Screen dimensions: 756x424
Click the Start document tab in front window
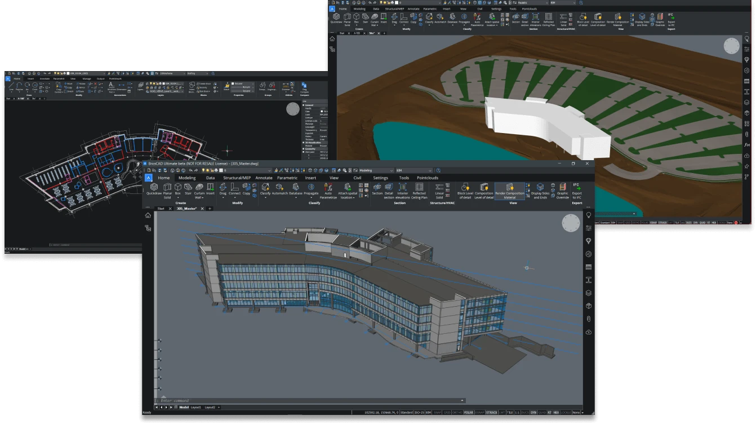161,209
